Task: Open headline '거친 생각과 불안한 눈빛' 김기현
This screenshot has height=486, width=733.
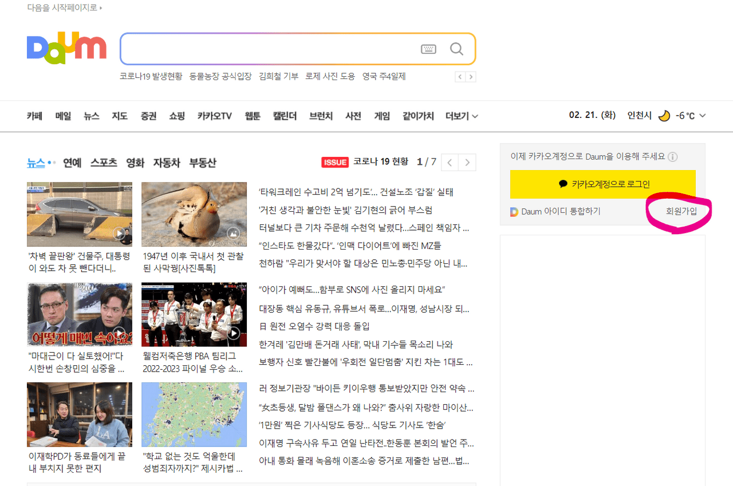Action: click(345, 210)
